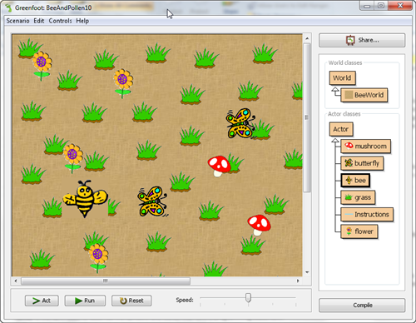Reset the scenario
The height and width of the screenshot is (323, 416).
coord(131,301)
